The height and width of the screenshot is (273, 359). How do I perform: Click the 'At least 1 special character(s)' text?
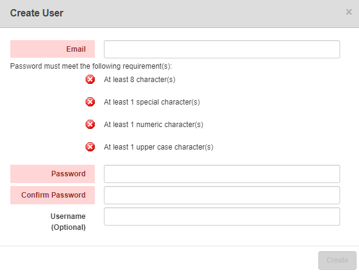[152, 102]
